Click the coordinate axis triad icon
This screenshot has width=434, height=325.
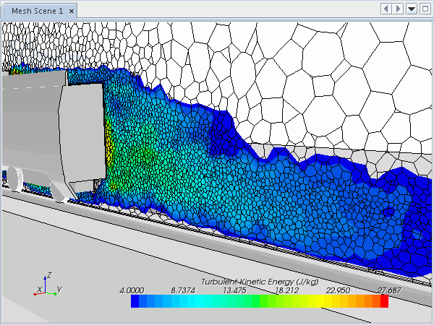[x=48, y=286]
